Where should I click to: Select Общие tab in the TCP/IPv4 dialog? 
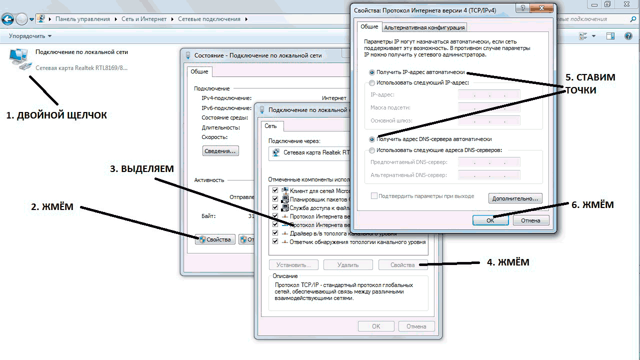click(x=369, y=26)
